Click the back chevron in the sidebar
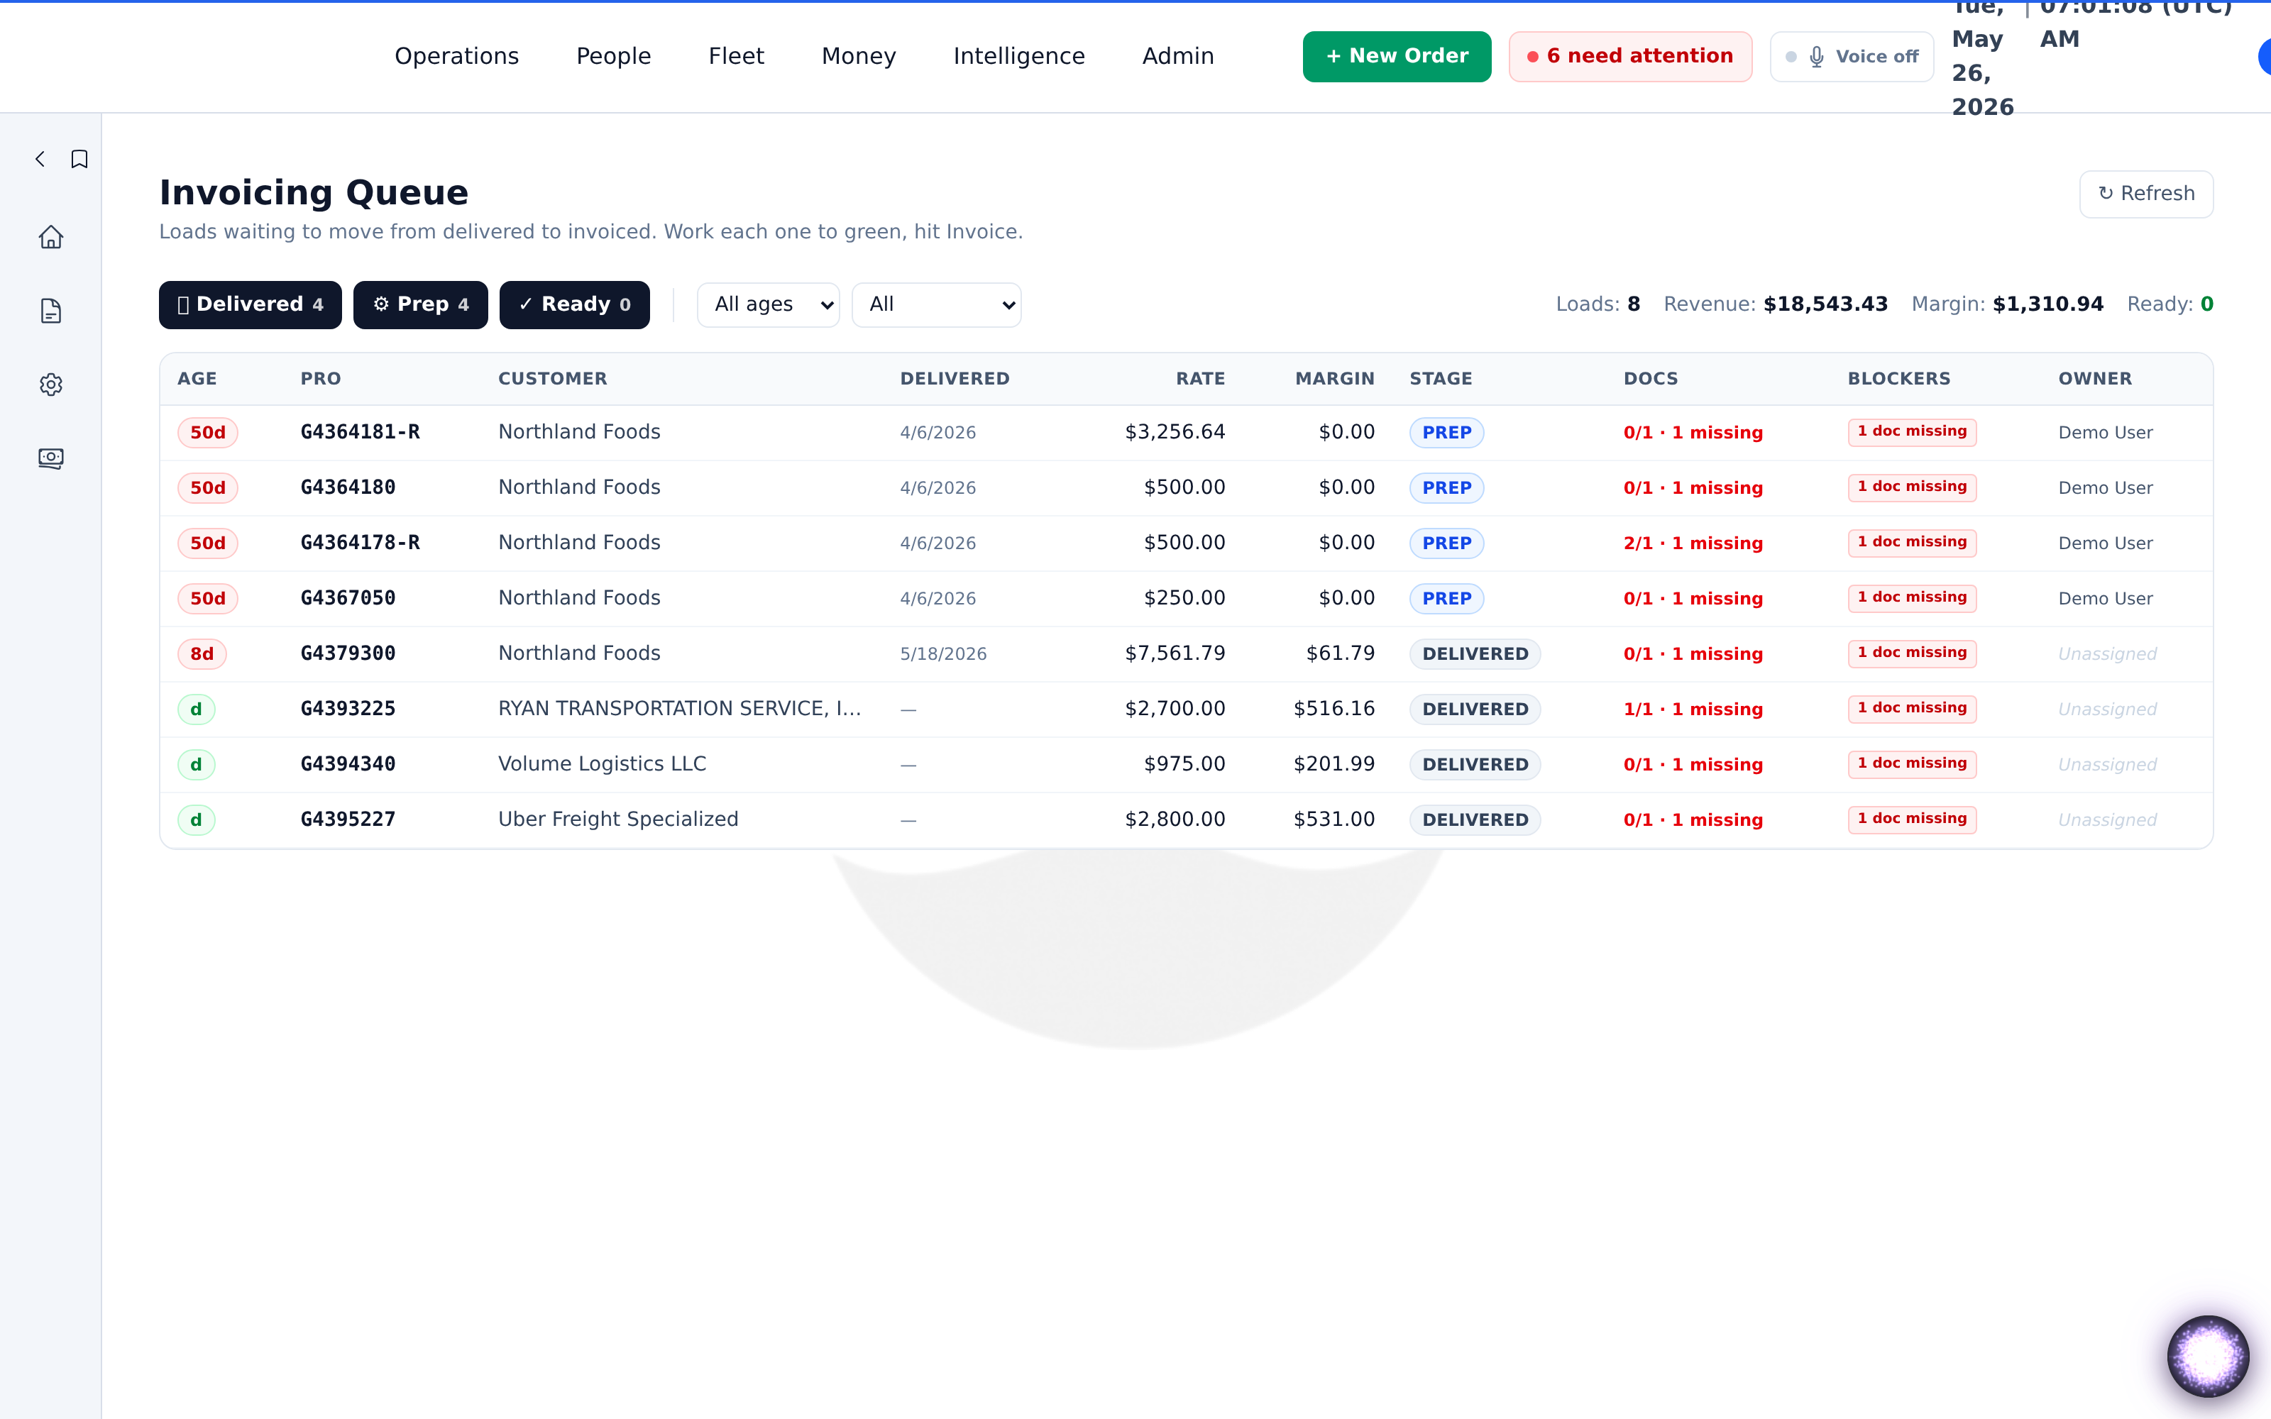Image resolution: width=2271 pixels, height=1419 pixels. [40, 160]
